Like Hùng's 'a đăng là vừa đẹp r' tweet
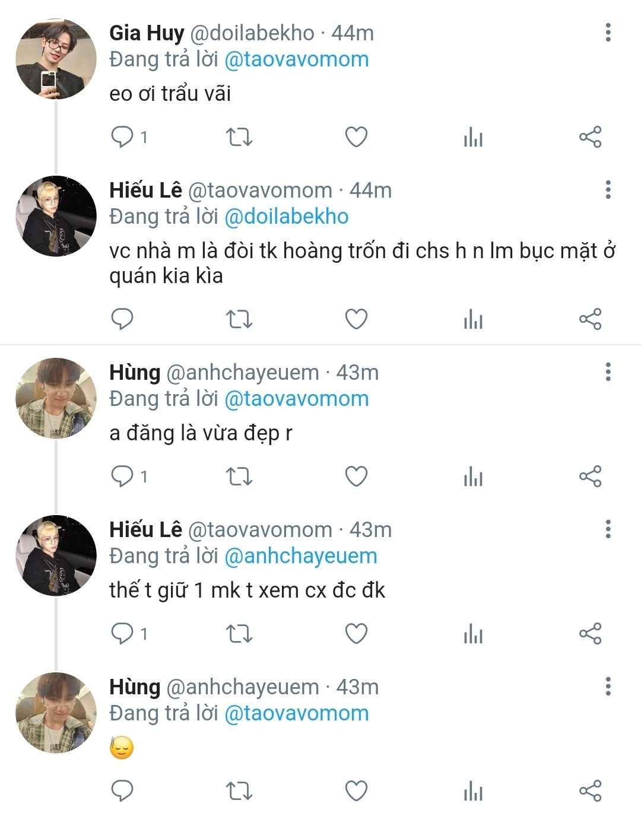 [356, 477]
